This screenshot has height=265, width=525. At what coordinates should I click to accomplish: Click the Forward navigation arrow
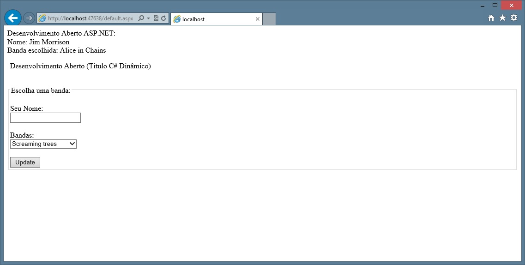(29, 18)
